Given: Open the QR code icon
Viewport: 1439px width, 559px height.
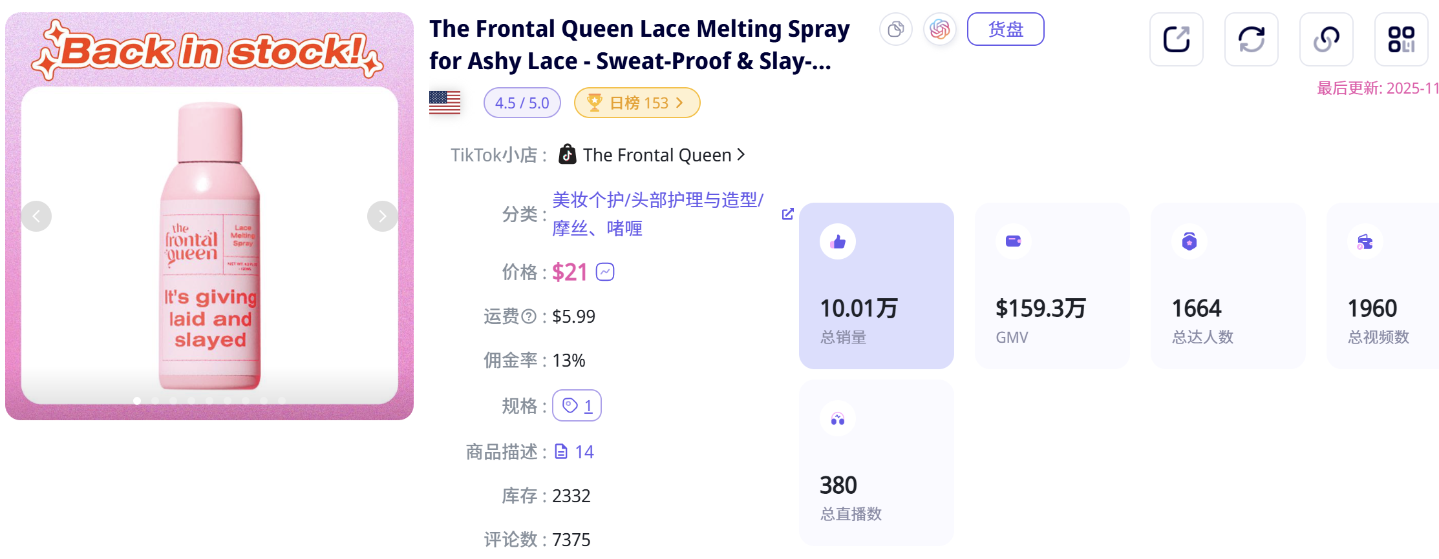Looking at the screenshot, I should (x=1402, y=39).
